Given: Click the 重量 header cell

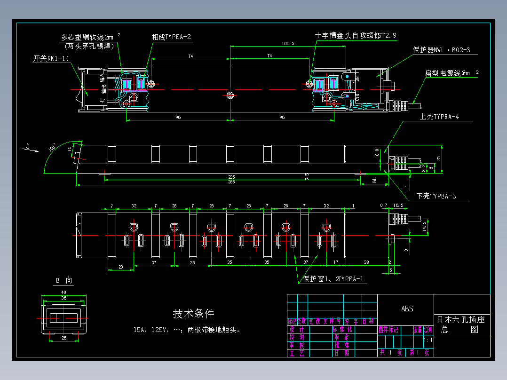Looking at the screenshot, I should coord(418,330).
